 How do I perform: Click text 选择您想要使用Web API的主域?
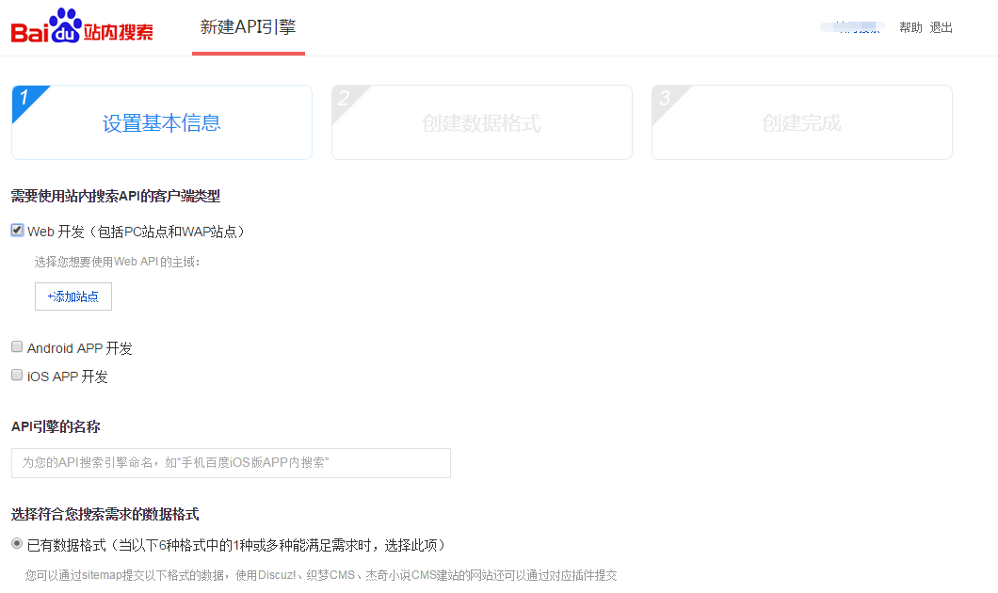click(x=117, y=262)
